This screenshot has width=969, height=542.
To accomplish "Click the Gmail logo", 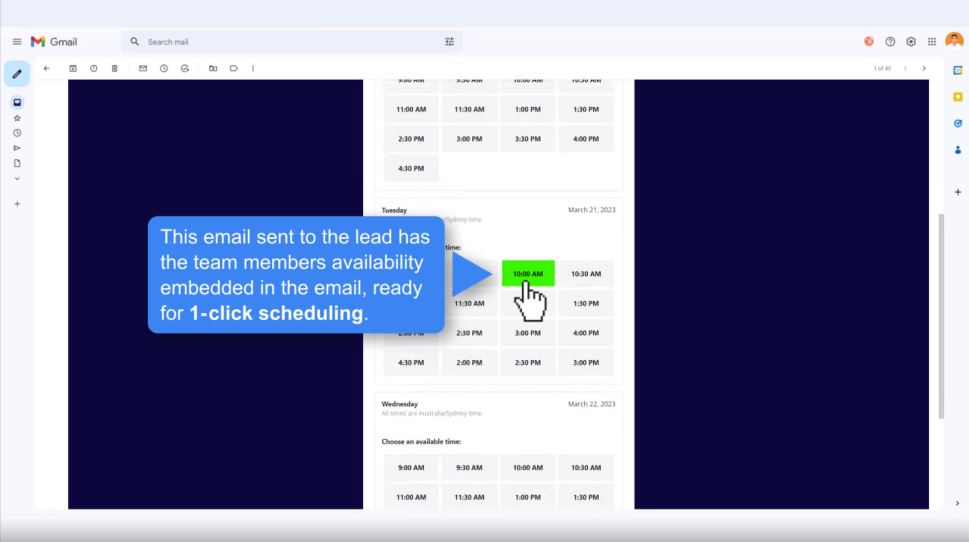I will click(54, 42).
